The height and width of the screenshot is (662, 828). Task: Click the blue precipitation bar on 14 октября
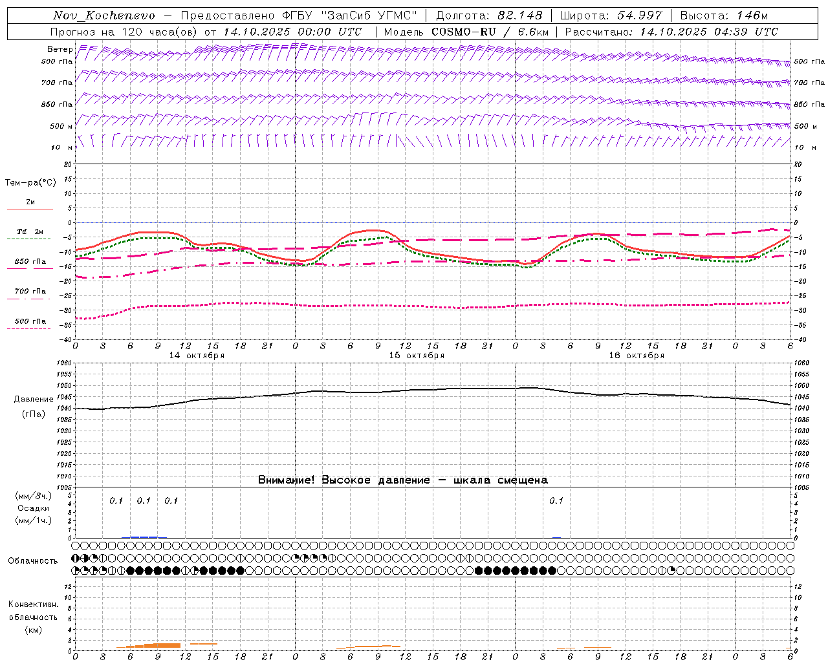tap(144, 537)
